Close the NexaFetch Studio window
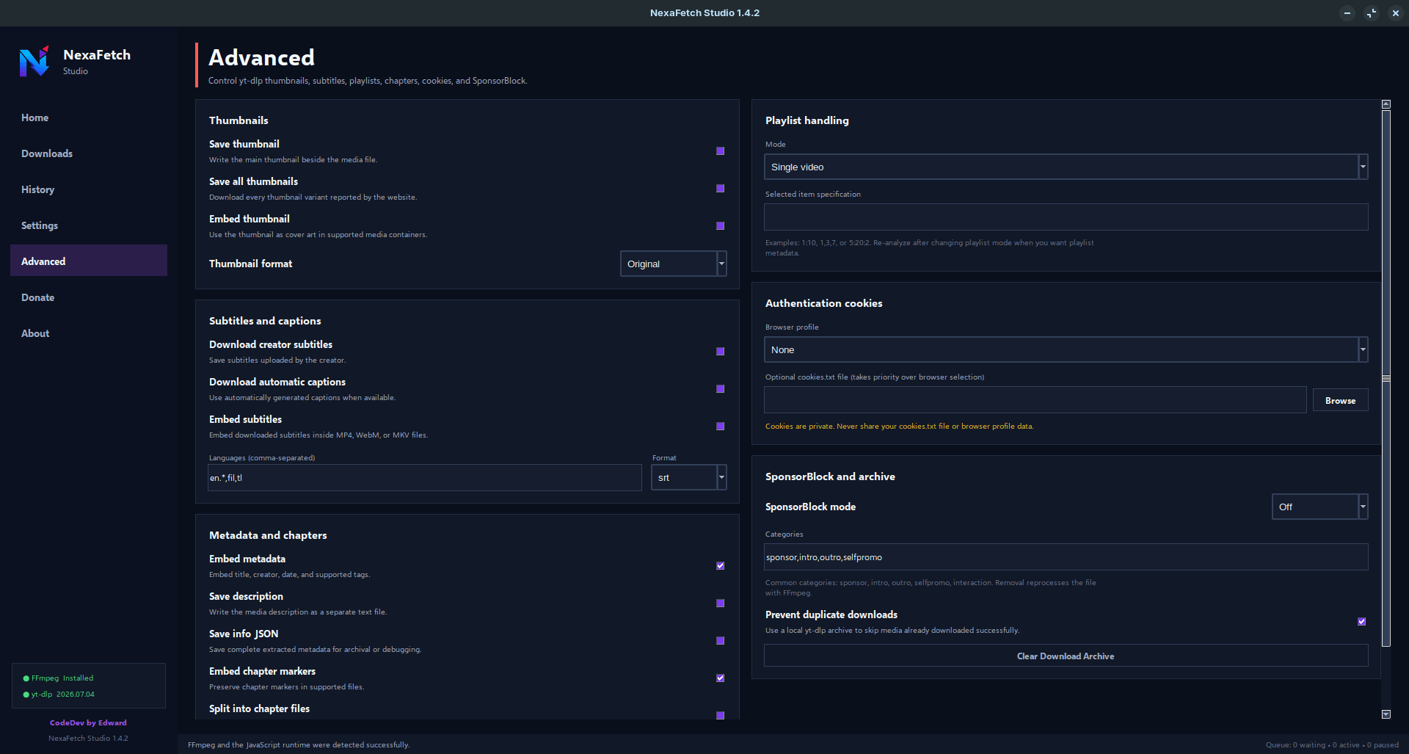The image size is (1409, 754). point(1396,13)
